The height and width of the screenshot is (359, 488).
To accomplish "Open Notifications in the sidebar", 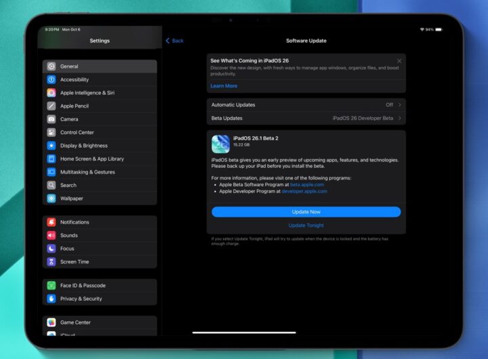I will tap(75, 222).
